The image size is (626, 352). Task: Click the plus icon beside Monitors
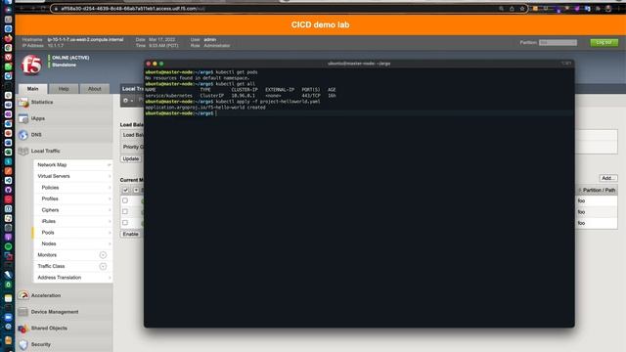pos(103,255)
